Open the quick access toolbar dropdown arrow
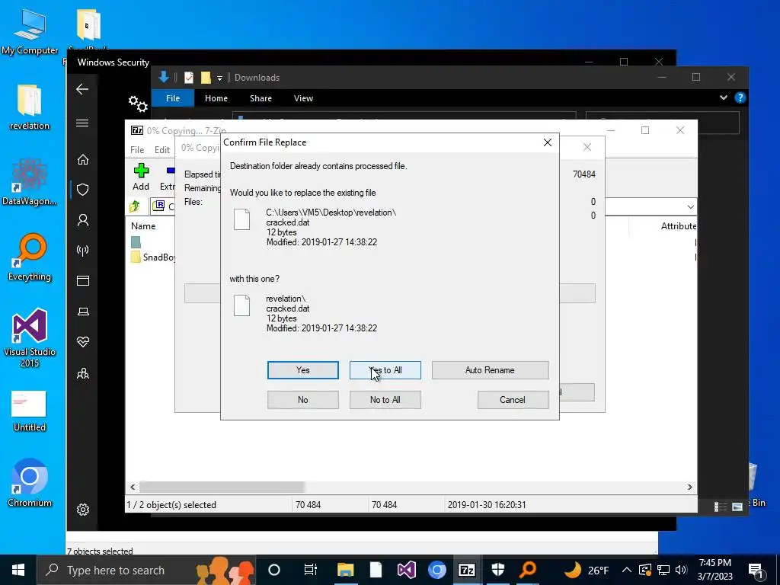The height and width of the screenshot is (585, 780). [219, 78]
